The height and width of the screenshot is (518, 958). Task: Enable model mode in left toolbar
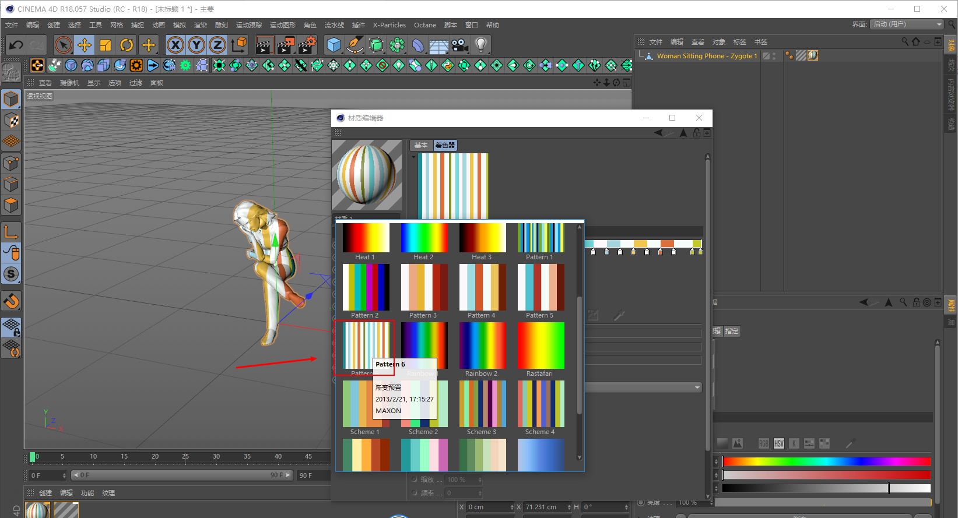[x=11, y=100]
